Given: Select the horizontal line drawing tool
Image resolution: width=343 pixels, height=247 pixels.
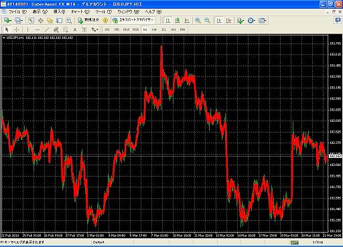Looking at the screenshot, I should tap(38, 29).
